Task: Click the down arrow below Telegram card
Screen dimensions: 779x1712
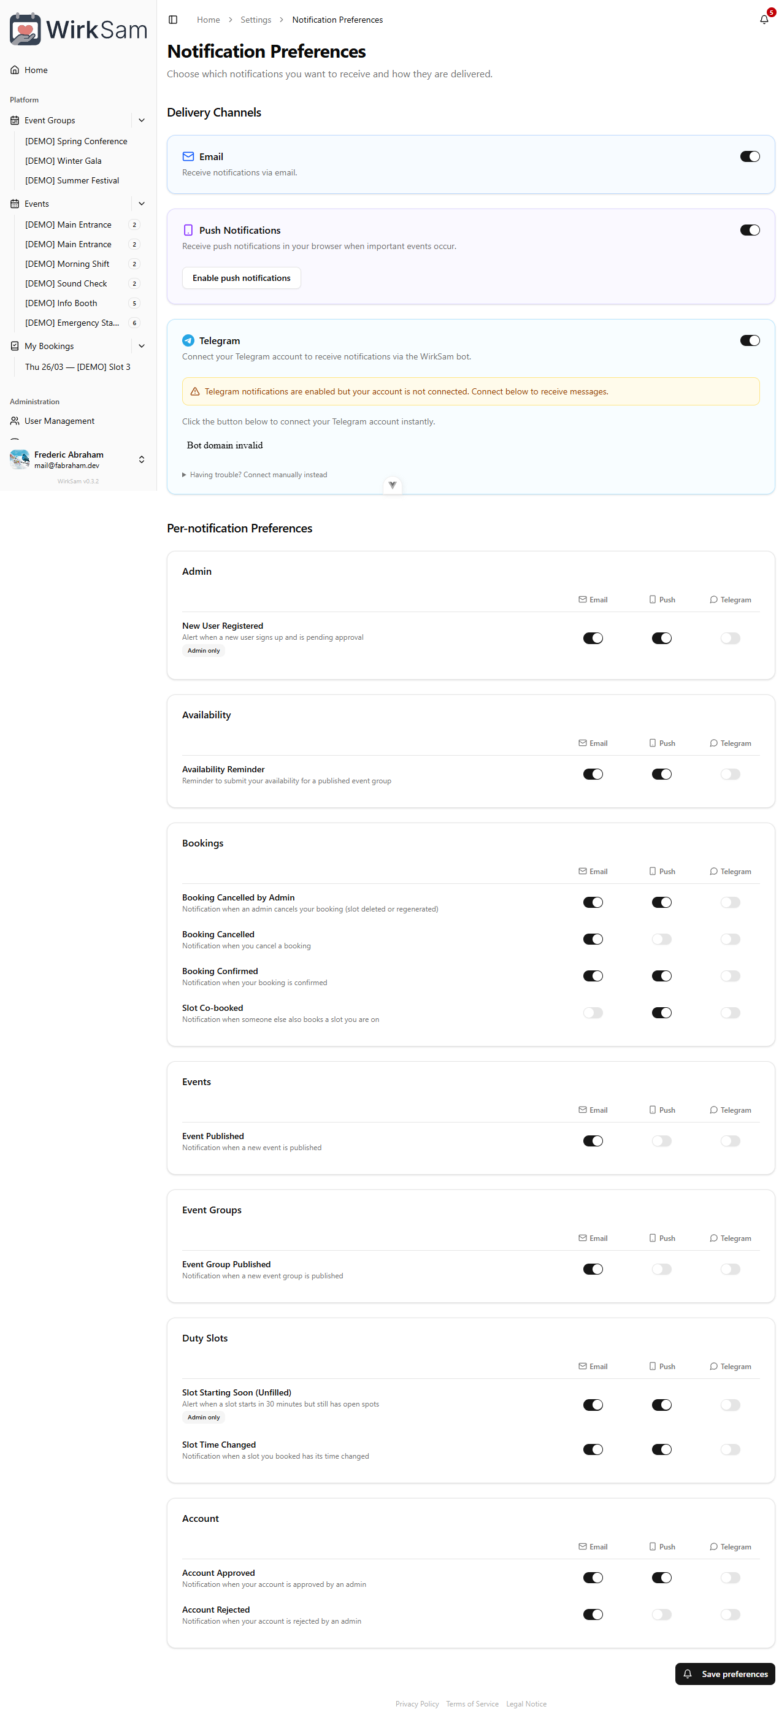Action: (x=393, y=486)
